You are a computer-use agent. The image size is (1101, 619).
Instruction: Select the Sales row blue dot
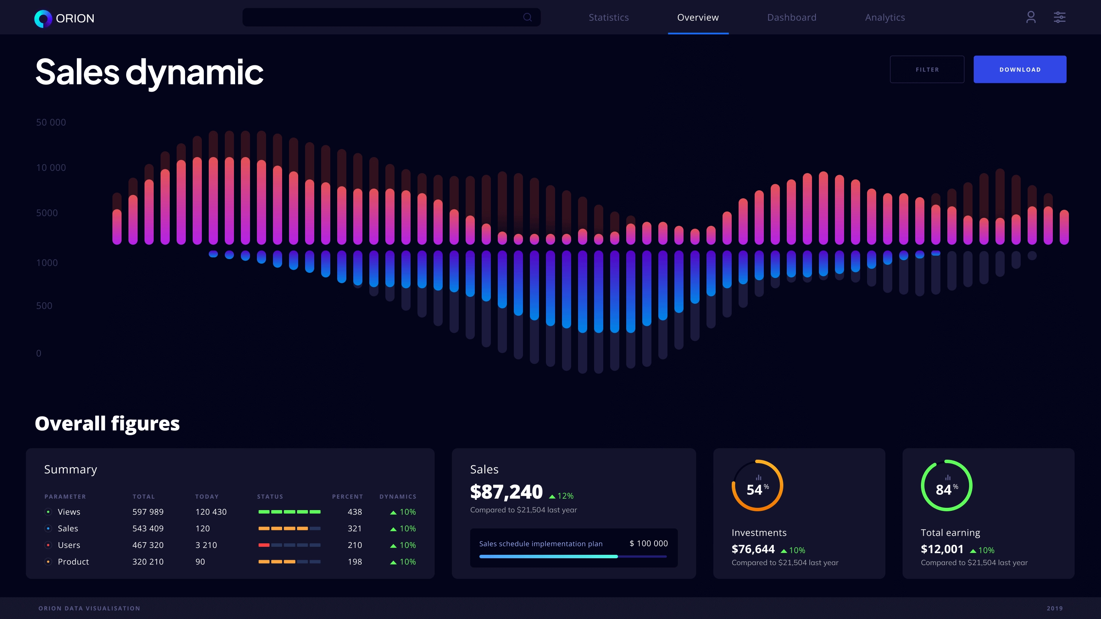[x=48, y=528]
